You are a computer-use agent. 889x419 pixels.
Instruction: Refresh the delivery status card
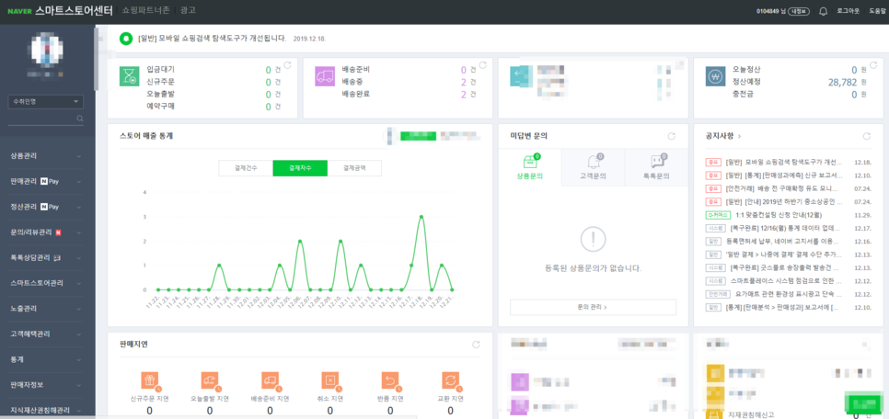(x=482, y=65)
